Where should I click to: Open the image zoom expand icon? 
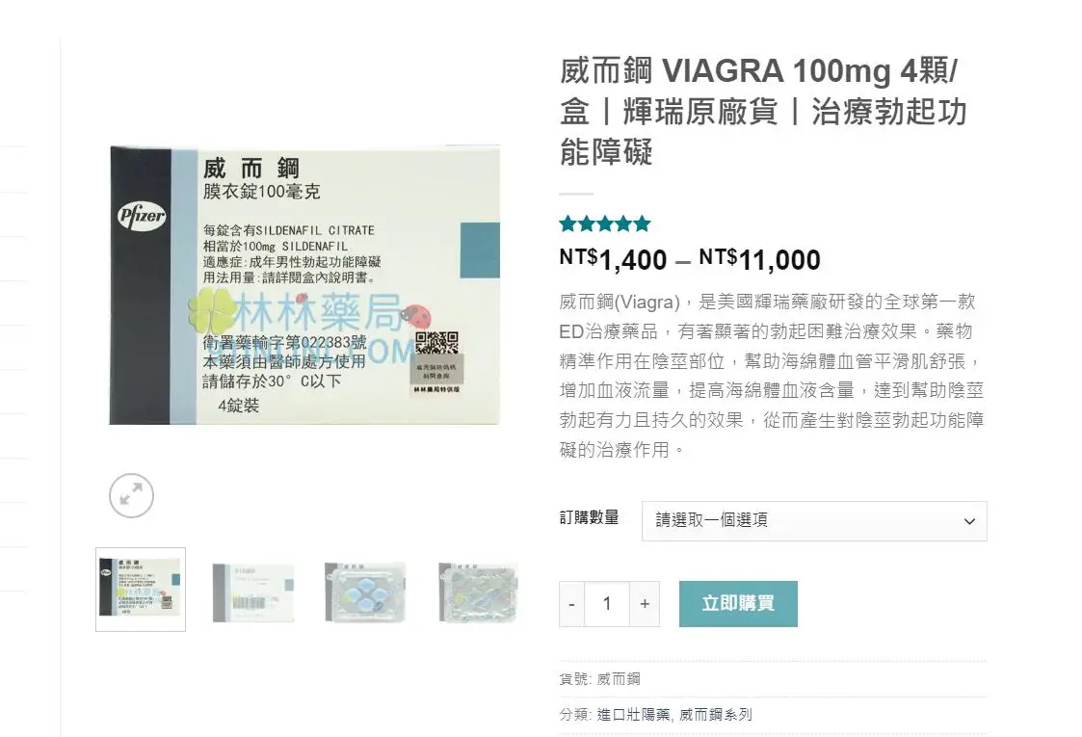tap(131, 495)
